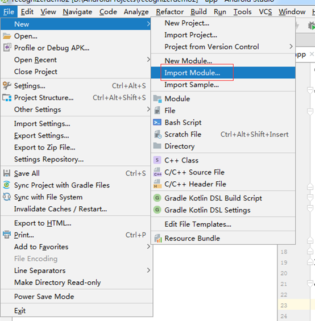Viewport: 315px width, 321px height.
Task: Click the C/C++ Header File icon
Action: click(x=157, y=184)
